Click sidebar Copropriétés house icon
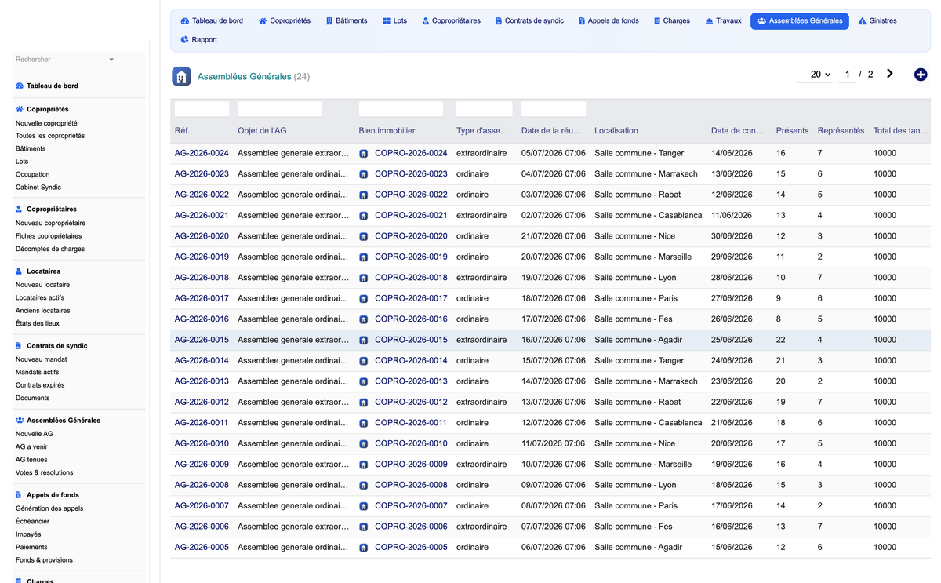Screen dimensions: 941x583 click(x=20, y=109)
